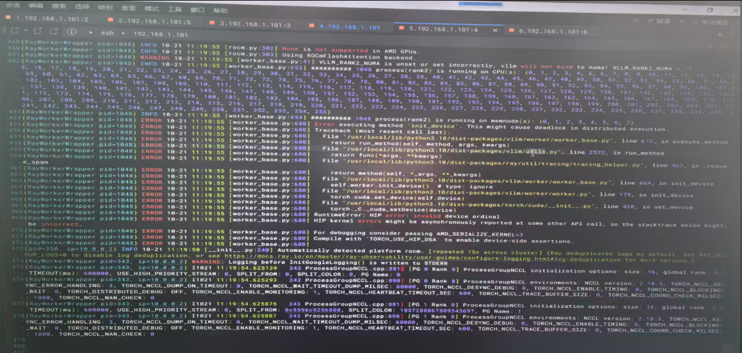The width and height of the screenshot is (742, 353).
Task: Switch to tab 3.192.168.1.101:3
Action: [249, 25]
